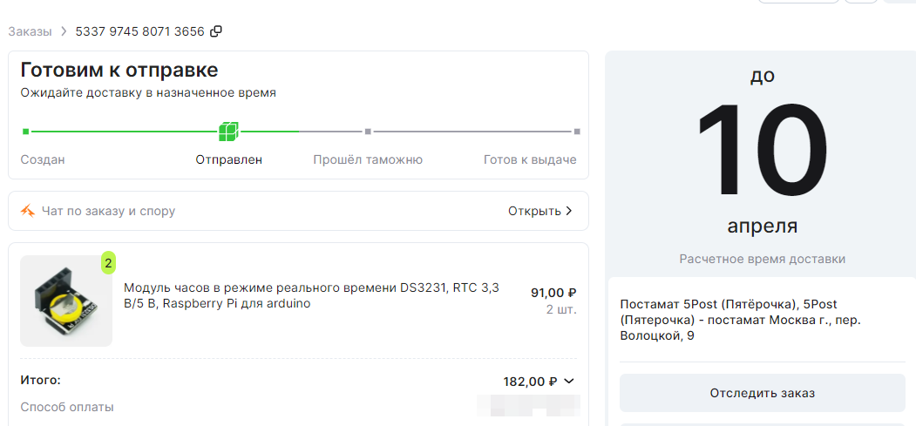Viewport: 916px width, 426px height.
Task: Open the order chat via the Открыть arrow
Action: [570, 211]
